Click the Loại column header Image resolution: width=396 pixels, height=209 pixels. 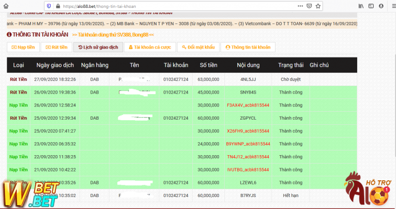pyautogui.click(x=18, y=65)
